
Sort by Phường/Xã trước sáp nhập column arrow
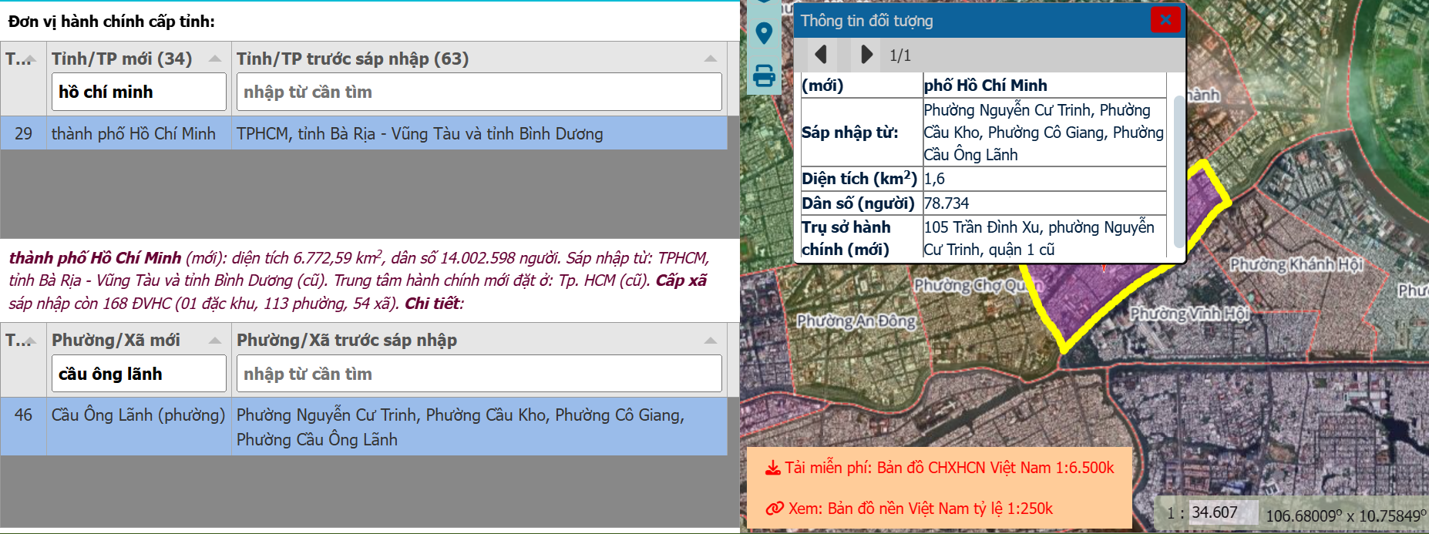pos(710,341)
